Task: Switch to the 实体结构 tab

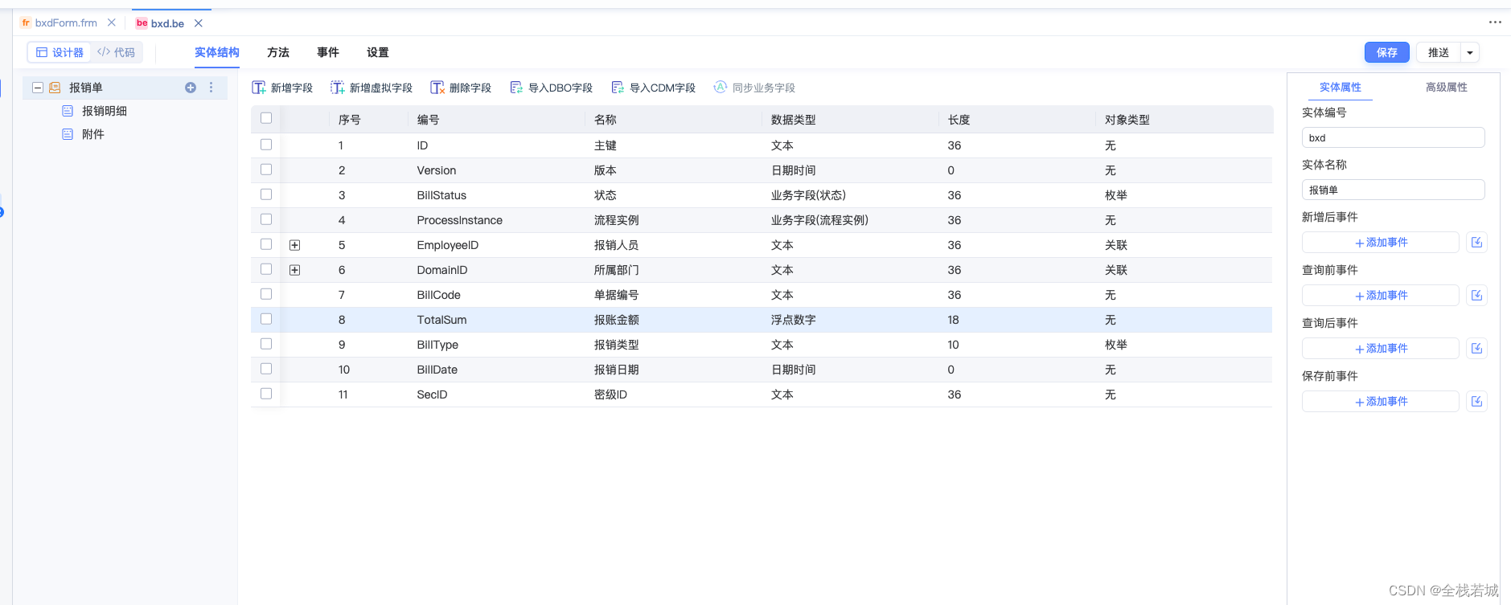Action: tap(217, 52)
